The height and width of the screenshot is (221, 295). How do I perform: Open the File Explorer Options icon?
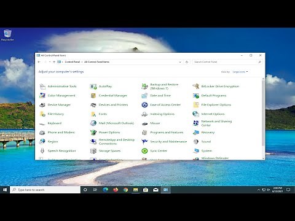point(196,105)
